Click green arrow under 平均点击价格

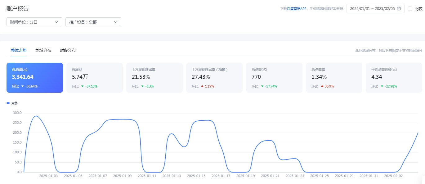[x=382, y=86]
